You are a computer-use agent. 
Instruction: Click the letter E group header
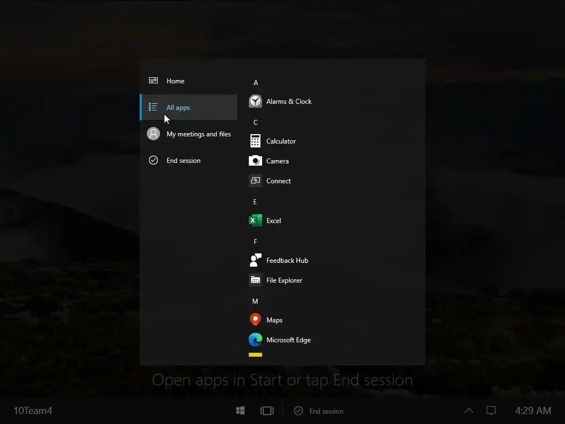(255, 202)
